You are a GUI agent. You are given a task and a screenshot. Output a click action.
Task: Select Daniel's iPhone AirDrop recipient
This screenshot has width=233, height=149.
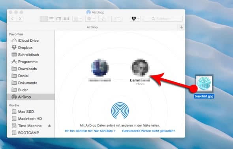click(140, 72)
